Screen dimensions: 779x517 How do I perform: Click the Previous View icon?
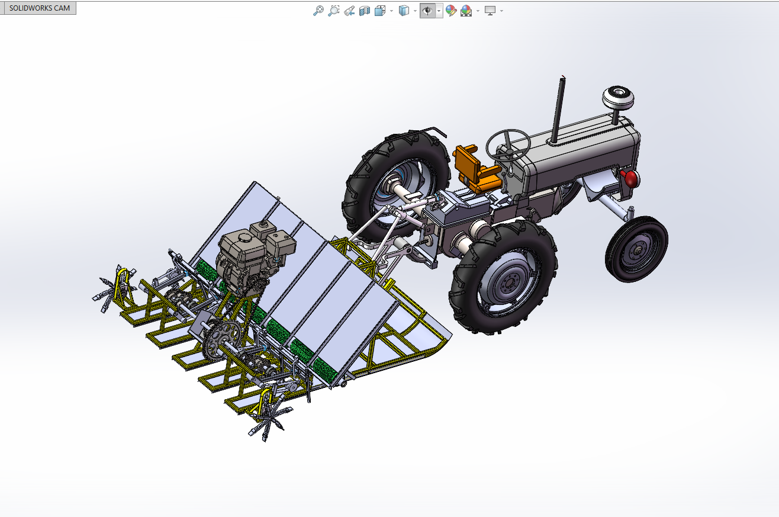click(x=349, y=11)
